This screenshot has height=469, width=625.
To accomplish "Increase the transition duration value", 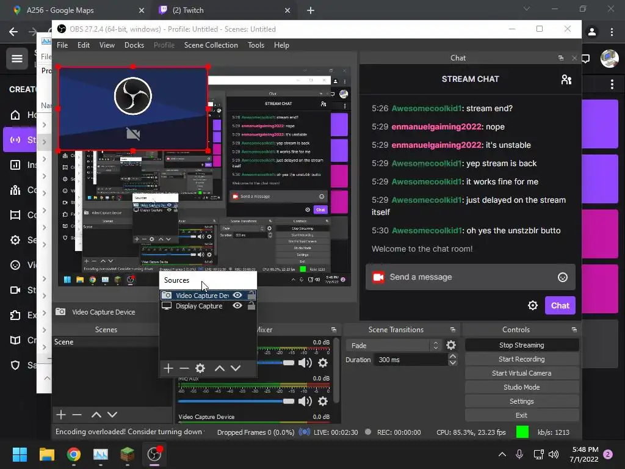I will [x=452, y=356].
